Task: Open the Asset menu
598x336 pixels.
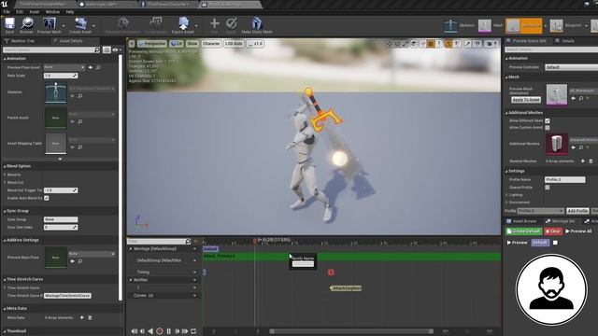Action: (x=35, y=12)
